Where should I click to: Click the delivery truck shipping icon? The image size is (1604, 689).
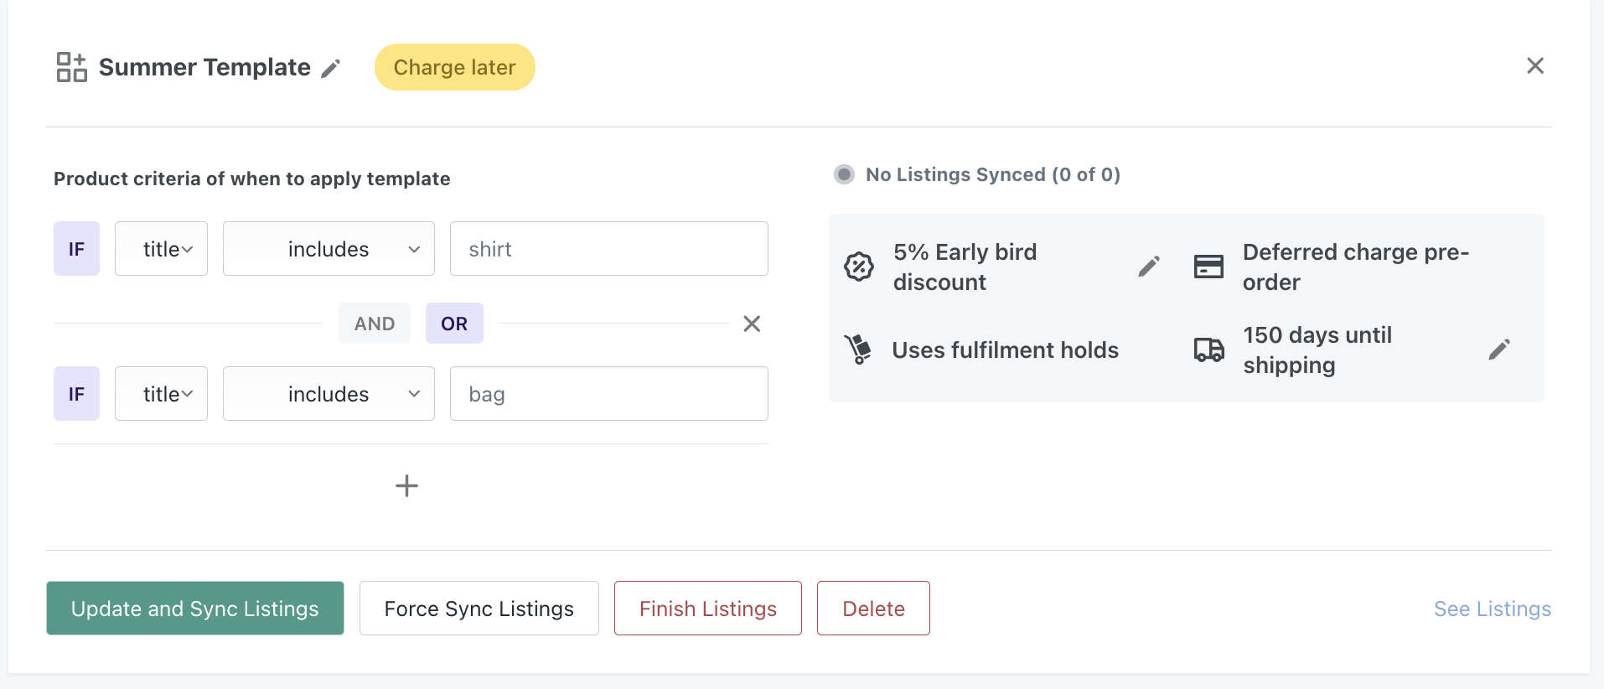pos(1208,350)
